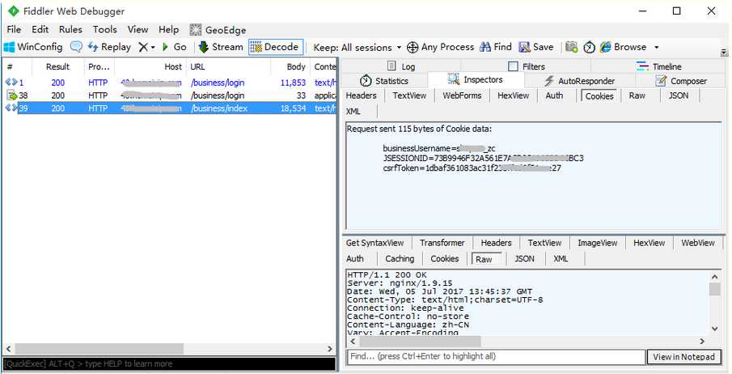Open the Remove X dropdown arrow

click(153, 47)
